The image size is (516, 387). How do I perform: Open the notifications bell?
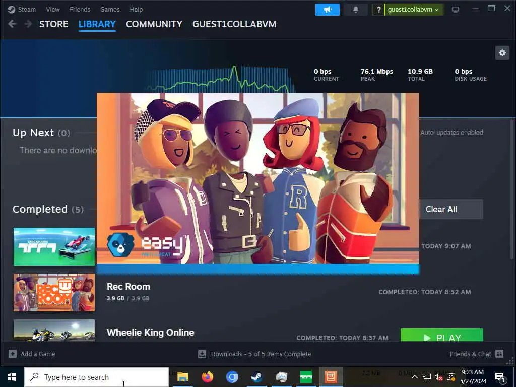[x=355, y=9]
